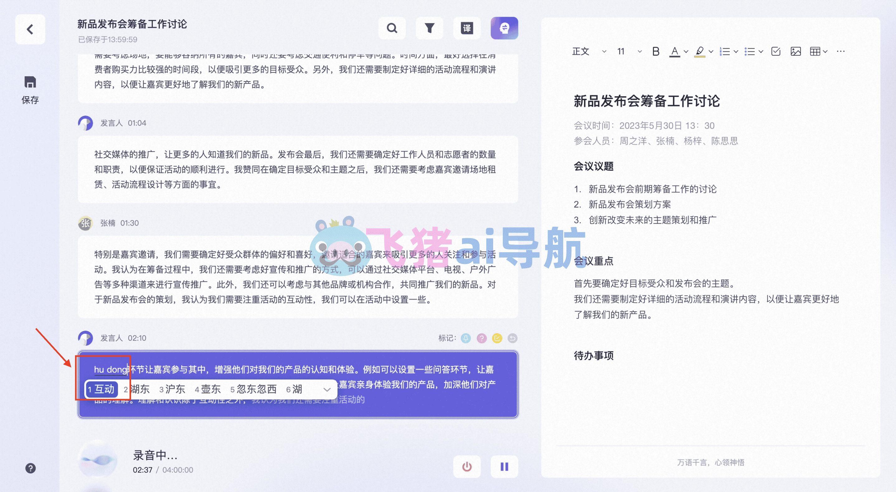
Task: Go back using the left arrow button
Action: point(30,29)
